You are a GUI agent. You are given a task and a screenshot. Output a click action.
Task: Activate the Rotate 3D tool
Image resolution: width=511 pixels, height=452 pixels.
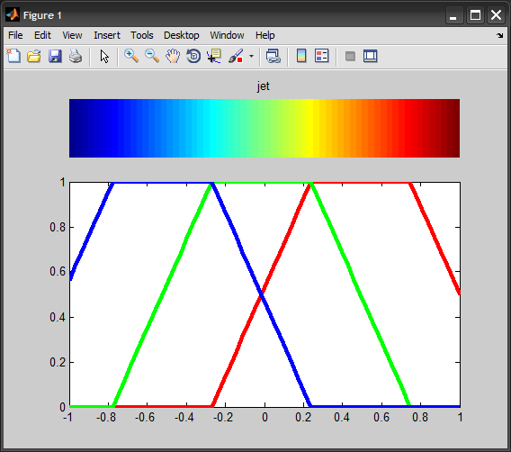[x=193, y=56]
